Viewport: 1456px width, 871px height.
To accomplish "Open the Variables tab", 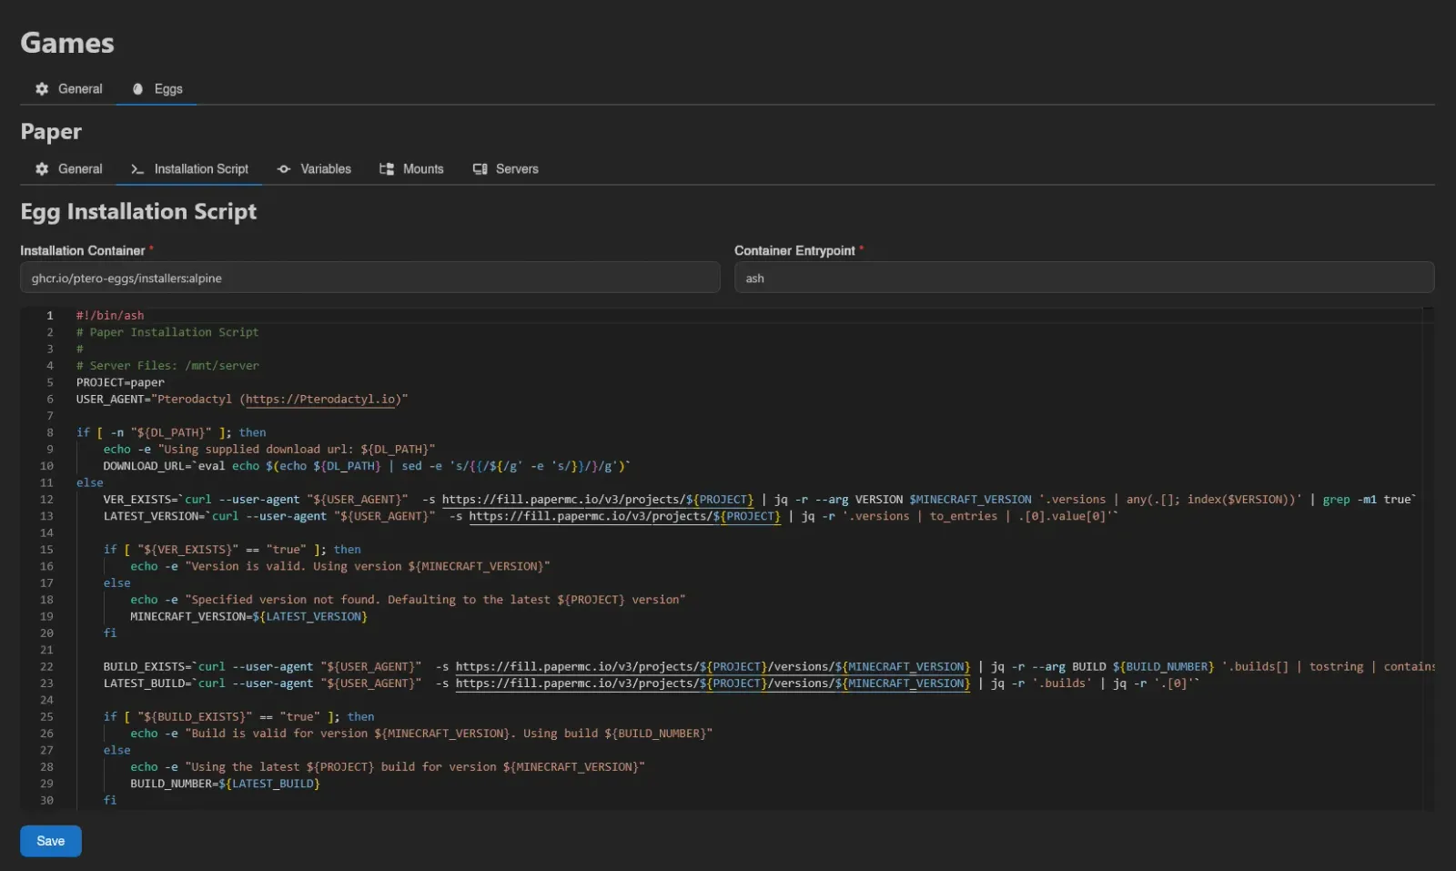I will 314,169.
